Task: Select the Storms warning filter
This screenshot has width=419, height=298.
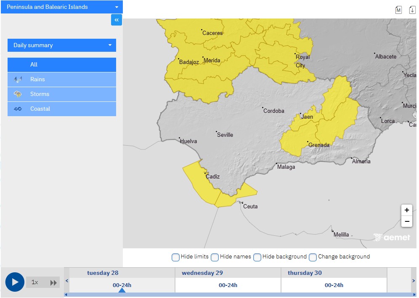Action: pos(62,94)
